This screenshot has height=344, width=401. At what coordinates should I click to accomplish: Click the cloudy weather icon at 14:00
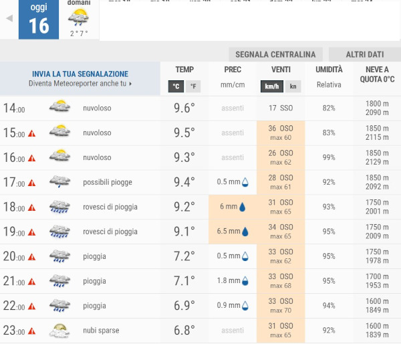(x=59, y=108)
